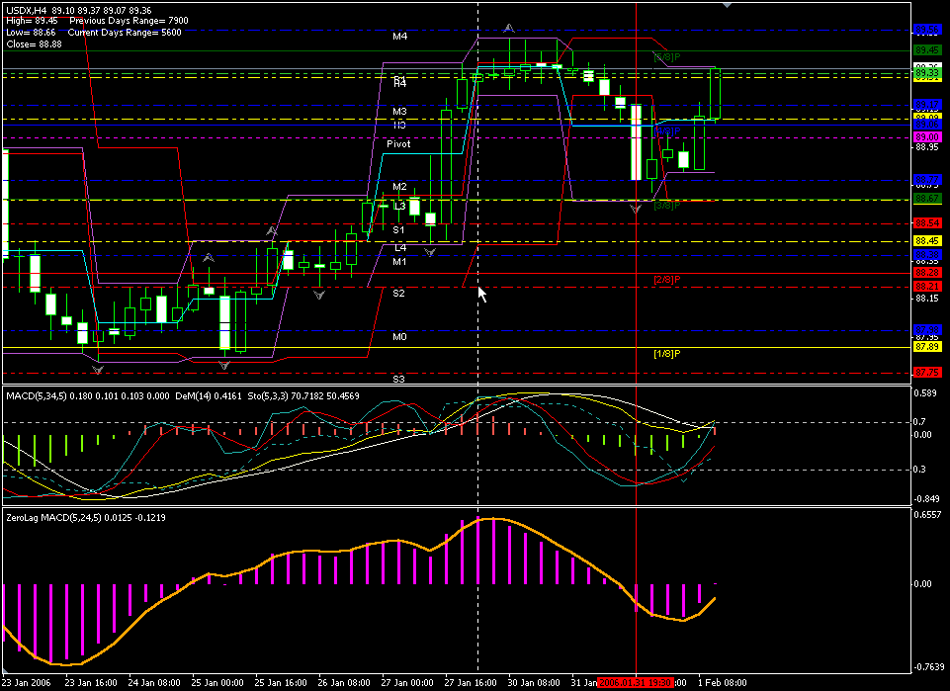
Task: Click the M4 level label
Action: [399, 37]
